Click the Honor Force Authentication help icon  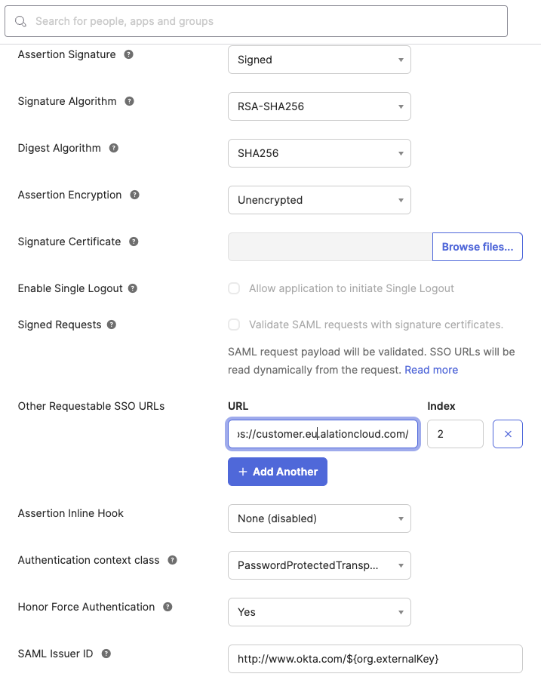[x=168, y=607]
